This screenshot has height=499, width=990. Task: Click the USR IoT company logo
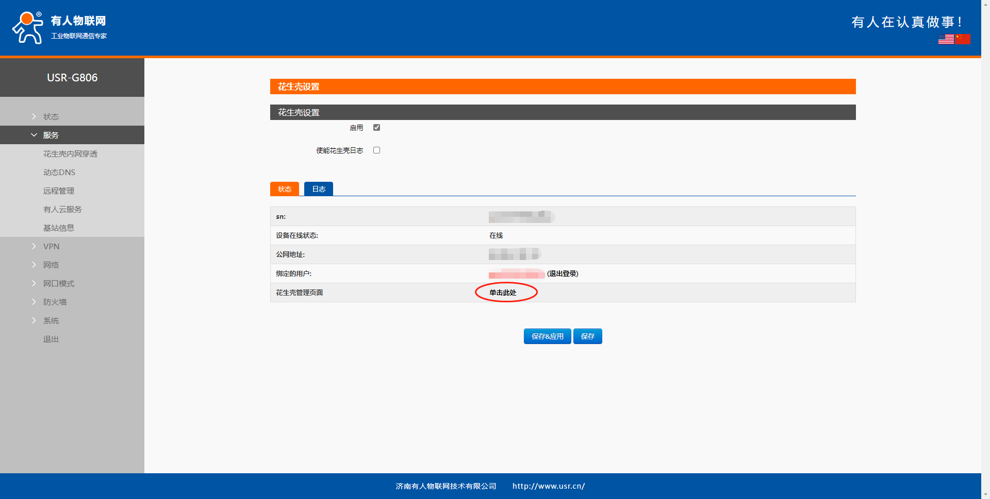(59, 28)
